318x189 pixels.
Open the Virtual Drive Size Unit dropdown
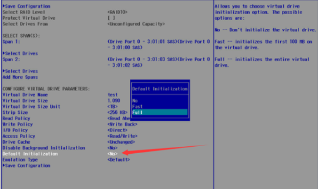tap(112, 106)
